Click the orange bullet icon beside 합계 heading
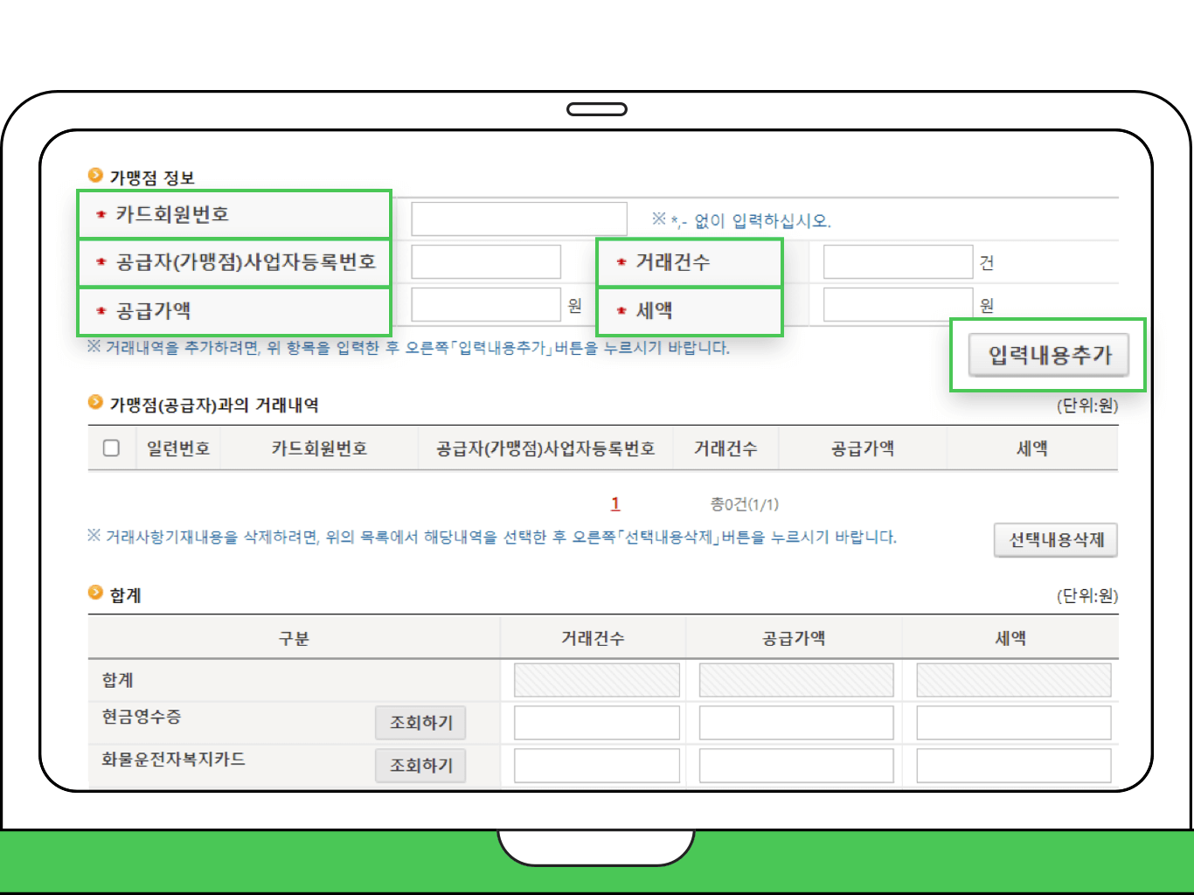The image size is (1194, 895). (95, 593)
